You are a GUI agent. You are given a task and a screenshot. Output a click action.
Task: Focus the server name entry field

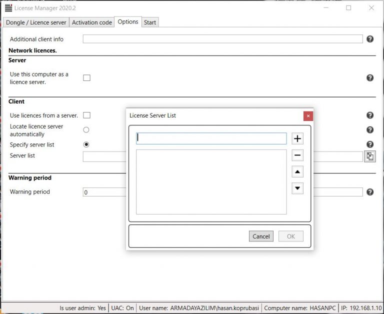tap(211, 138)
